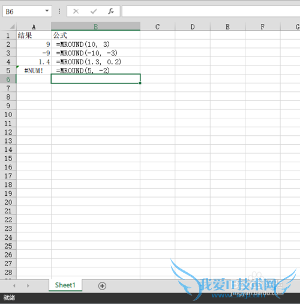Click the select-all triangle at grid corner
Viewport: 300px width, 304px height.
[12, 26]
